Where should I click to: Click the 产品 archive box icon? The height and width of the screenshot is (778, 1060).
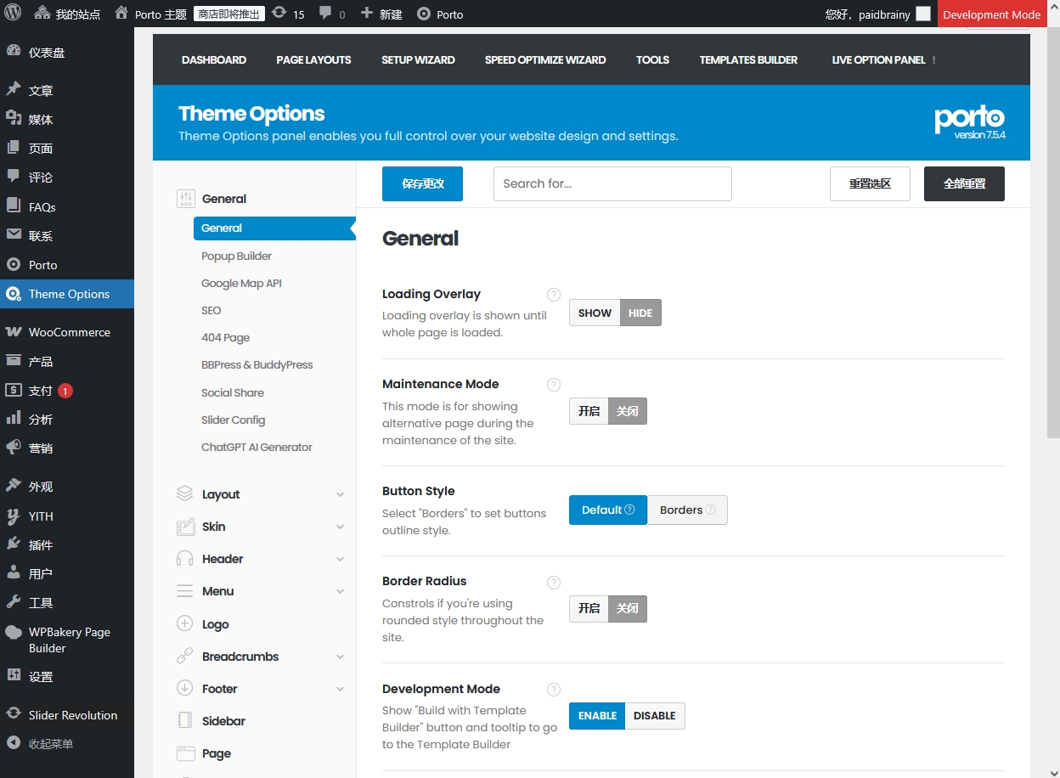(13, 361)
